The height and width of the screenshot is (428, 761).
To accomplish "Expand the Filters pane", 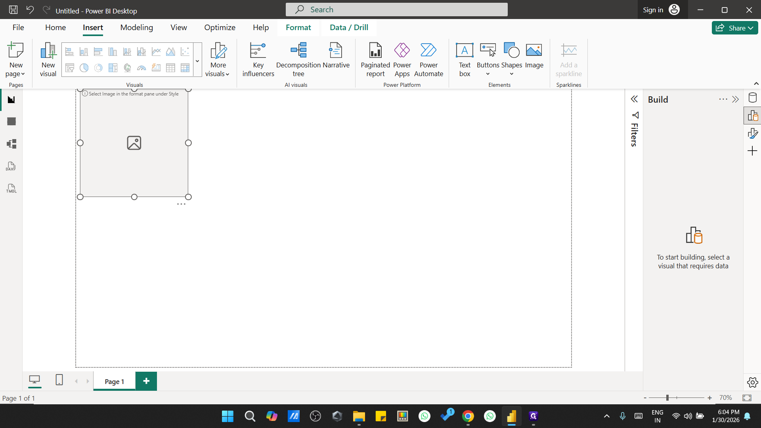I will (634, 99).
